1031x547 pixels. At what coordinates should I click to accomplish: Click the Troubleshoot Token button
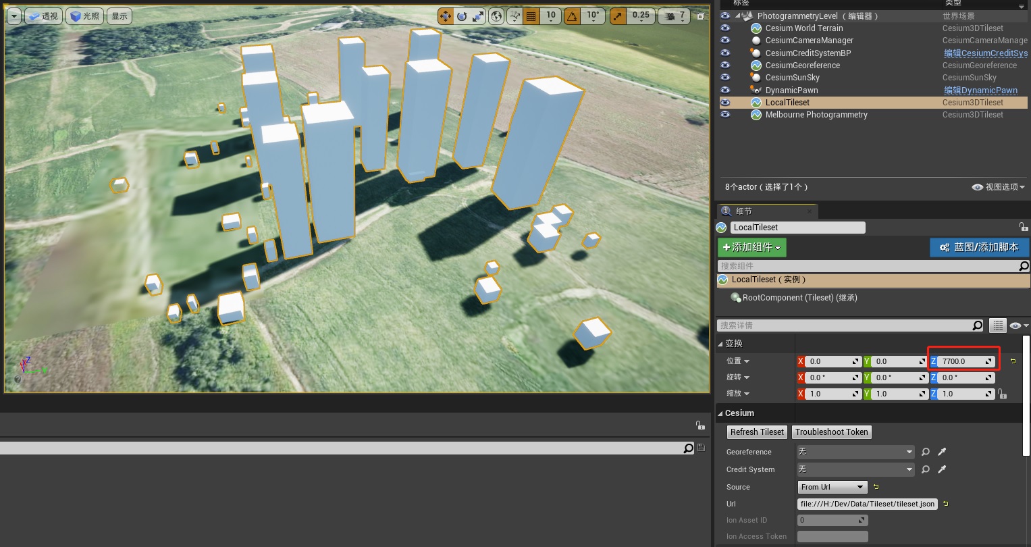coord(831,432)
